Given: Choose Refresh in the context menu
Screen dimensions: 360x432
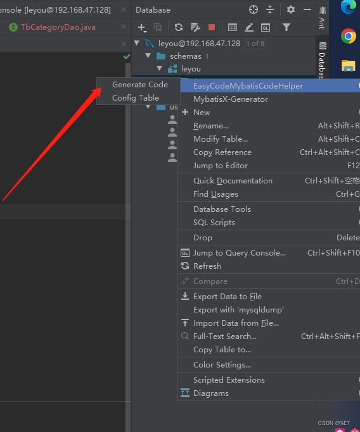Looking at the screenshot, I should click(269, 266).
